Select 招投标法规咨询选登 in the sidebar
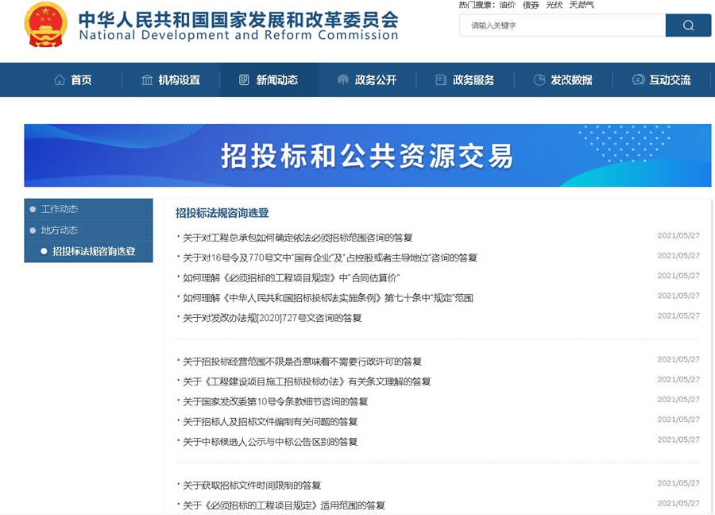This screenshot has height=515, width=715. (93, 252)
